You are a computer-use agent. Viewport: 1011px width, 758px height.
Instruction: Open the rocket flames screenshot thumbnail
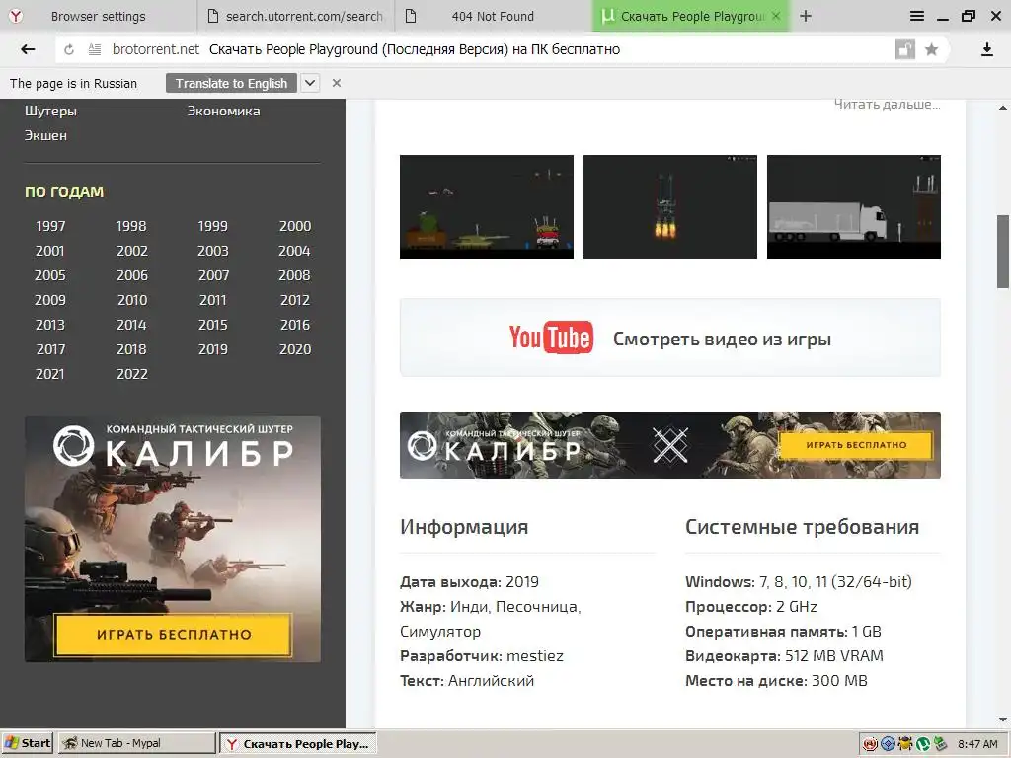coord(670,206)
